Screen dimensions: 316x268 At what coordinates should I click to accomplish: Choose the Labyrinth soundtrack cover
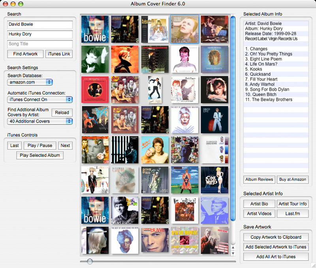click(x=155, y=29)
